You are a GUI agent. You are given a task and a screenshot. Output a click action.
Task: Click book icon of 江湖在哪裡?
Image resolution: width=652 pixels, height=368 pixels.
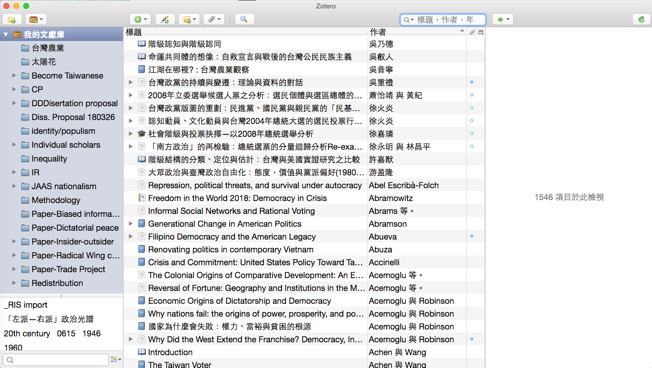pos(142,70)
